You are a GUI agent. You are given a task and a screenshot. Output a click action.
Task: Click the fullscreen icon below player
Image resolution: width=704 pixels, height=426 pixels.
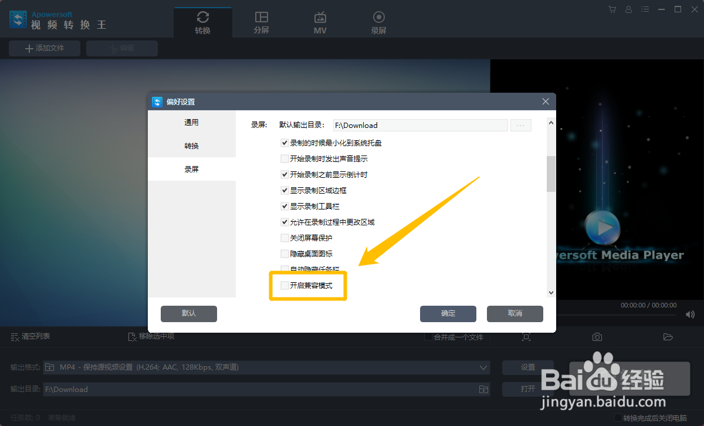(526, 337)
